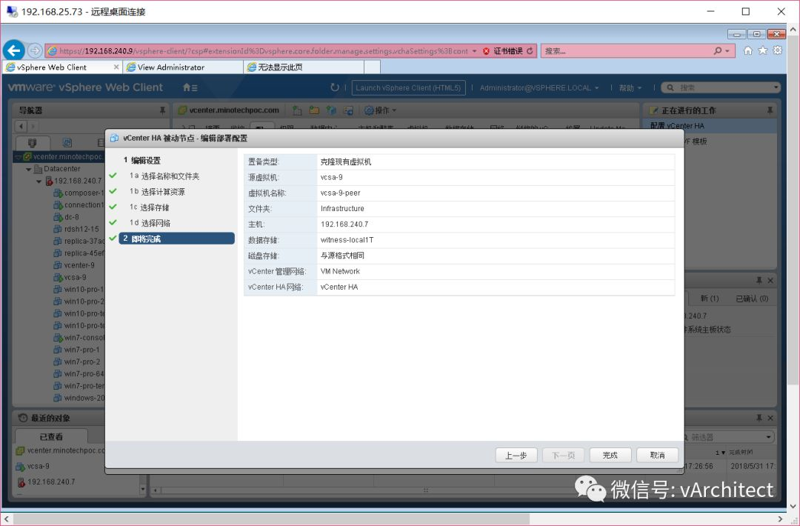Click browser forward arrow button

35,50
